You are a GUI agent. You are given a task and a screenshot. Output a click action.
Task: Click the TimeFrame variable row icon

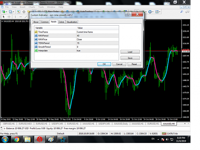pyautogui.click(x=36, y=32)
